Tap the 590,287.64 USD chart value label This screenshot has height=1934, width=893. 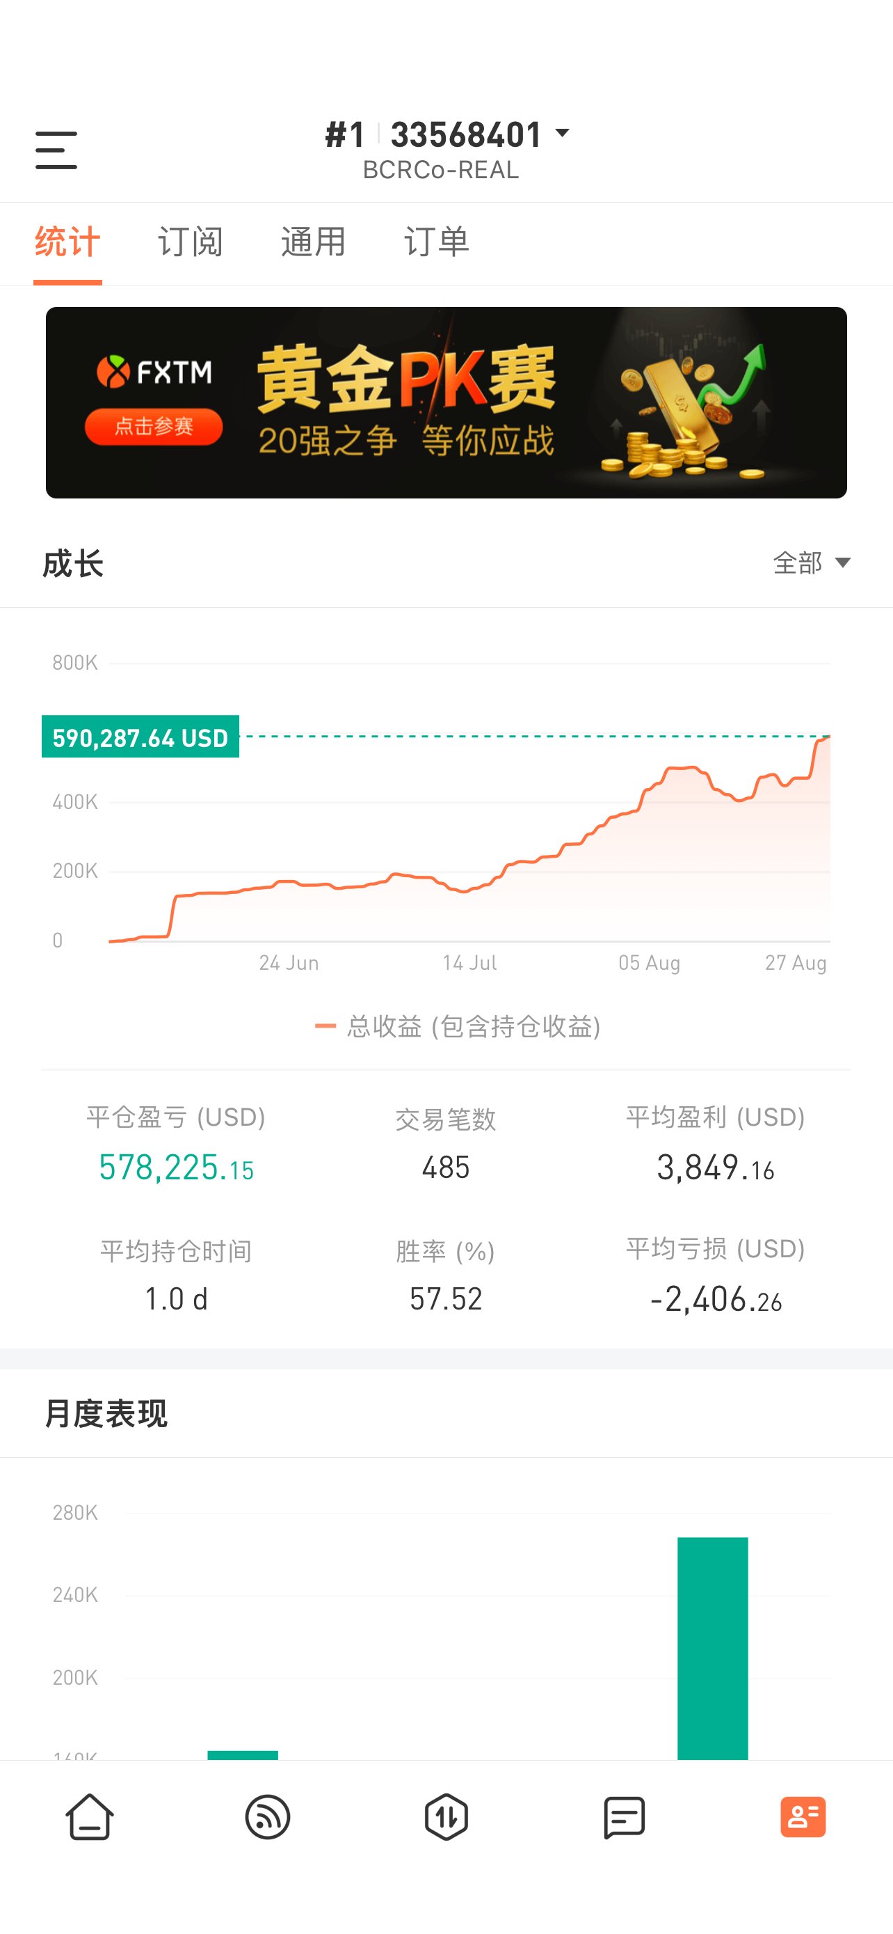coord(140,737)
